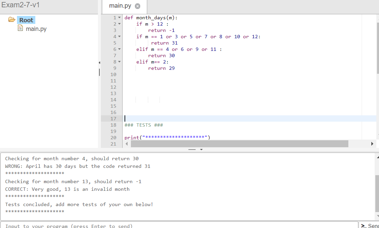Collapse code fold at line 2

[x=119, y=24]
